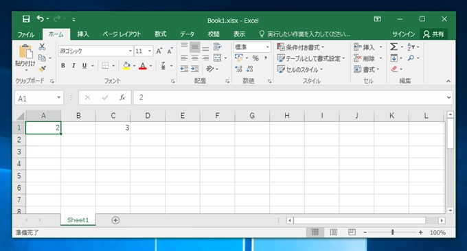The width and height of the screenshot is (467, 251).
Task: Add a new sheet with plus icon
Action: pos(115,220)
